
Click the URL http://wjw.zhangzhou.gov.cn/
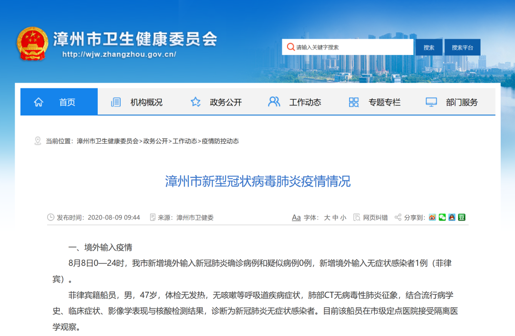point(119,54)
